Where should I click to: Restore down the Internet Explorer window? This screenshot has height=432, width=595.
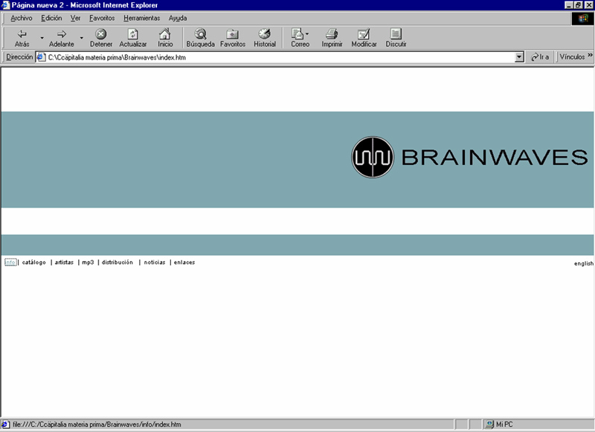pos(578,5)
